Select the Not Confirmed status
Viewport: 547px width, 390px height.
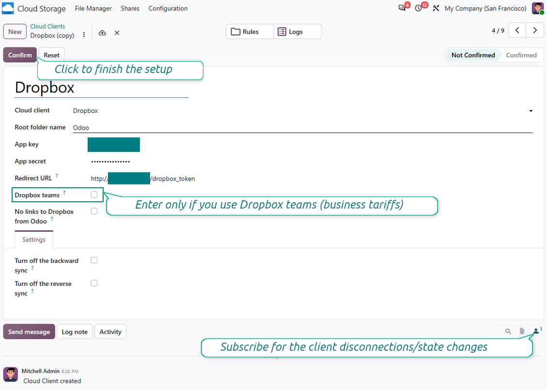coord(473,55)
